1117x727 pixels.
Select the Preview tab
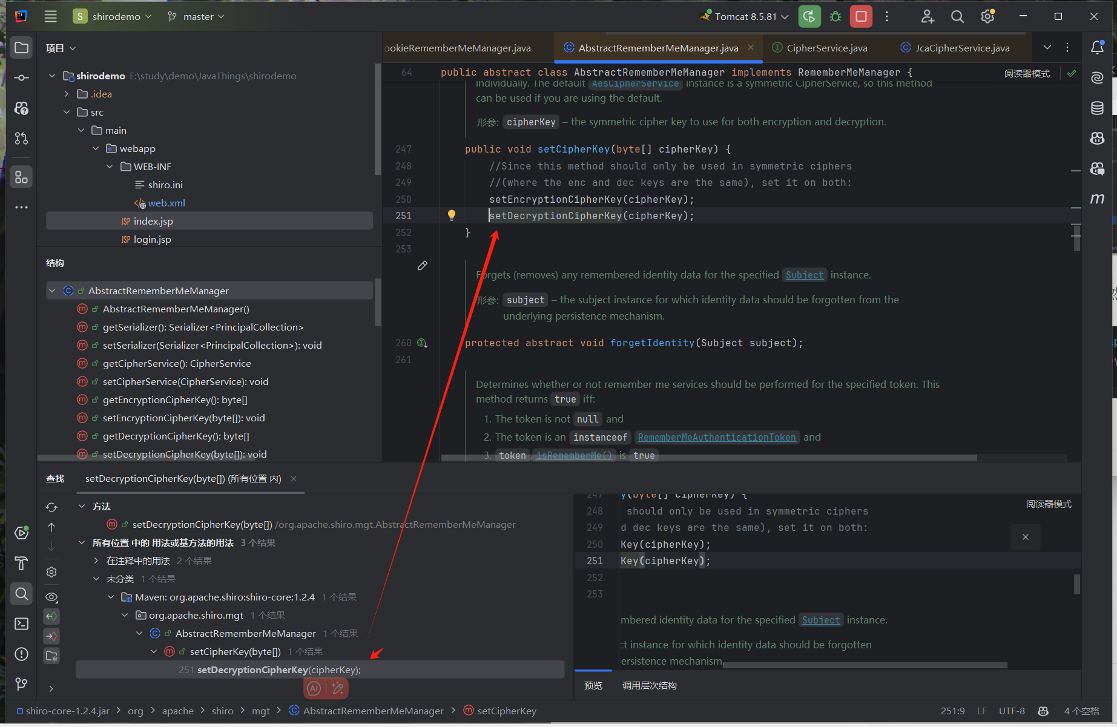pos(593,685)
